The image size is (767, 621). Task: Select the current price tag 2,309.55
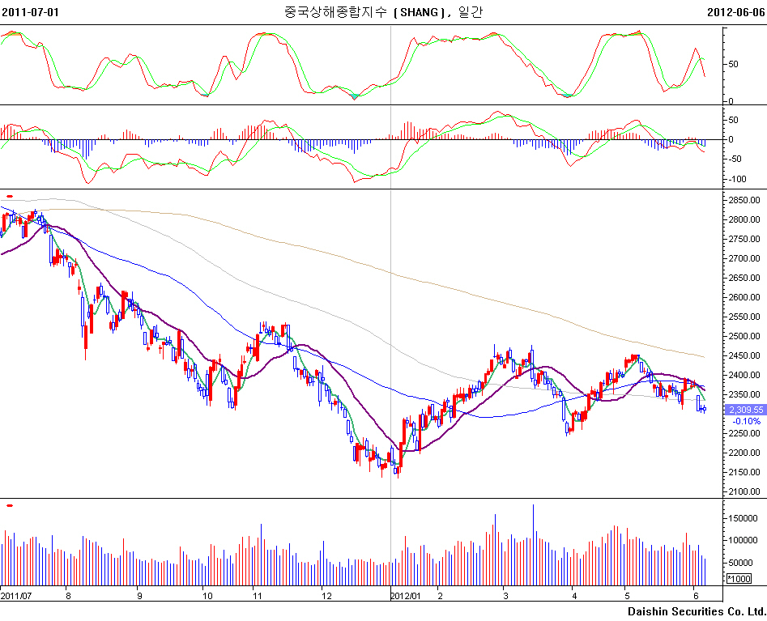[x=746, y=410]
